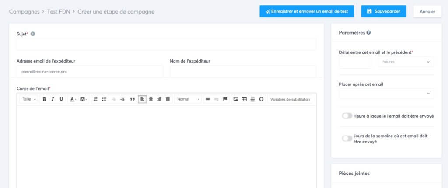448x188 pixels.
Task: Insert a numbered list
Action: [x=95, y=99]
